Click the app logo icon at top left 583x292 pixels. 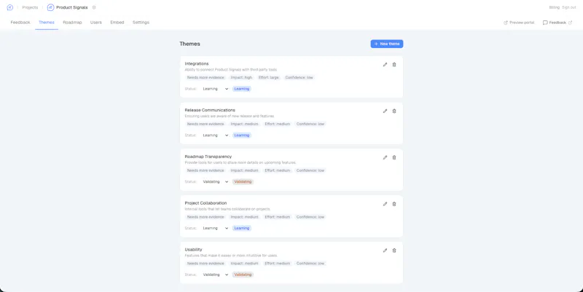click(10, 7)
